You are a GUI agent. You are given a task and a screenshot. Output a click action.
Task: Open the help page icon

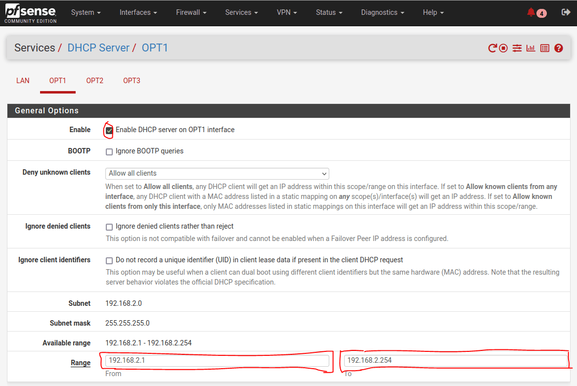tap(558, 48)
